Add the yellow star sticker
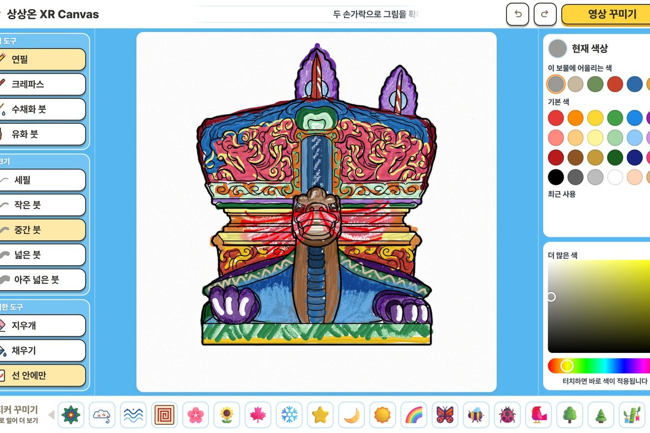650x433 pixels. 320,415
